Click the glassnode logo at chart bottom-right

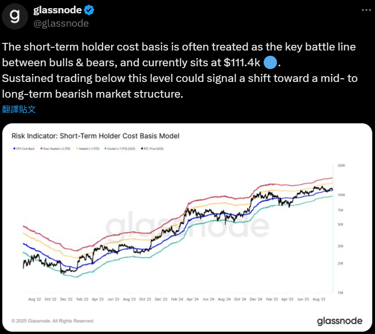point(340,321)
